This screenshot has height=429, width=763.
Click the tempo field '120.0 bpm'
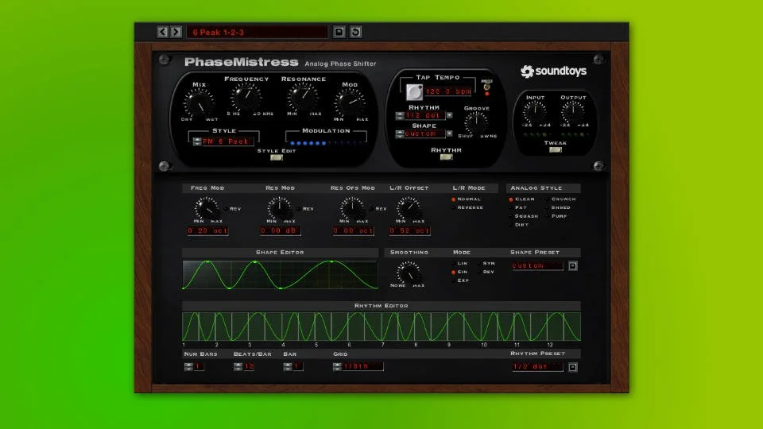pos(448,91)
